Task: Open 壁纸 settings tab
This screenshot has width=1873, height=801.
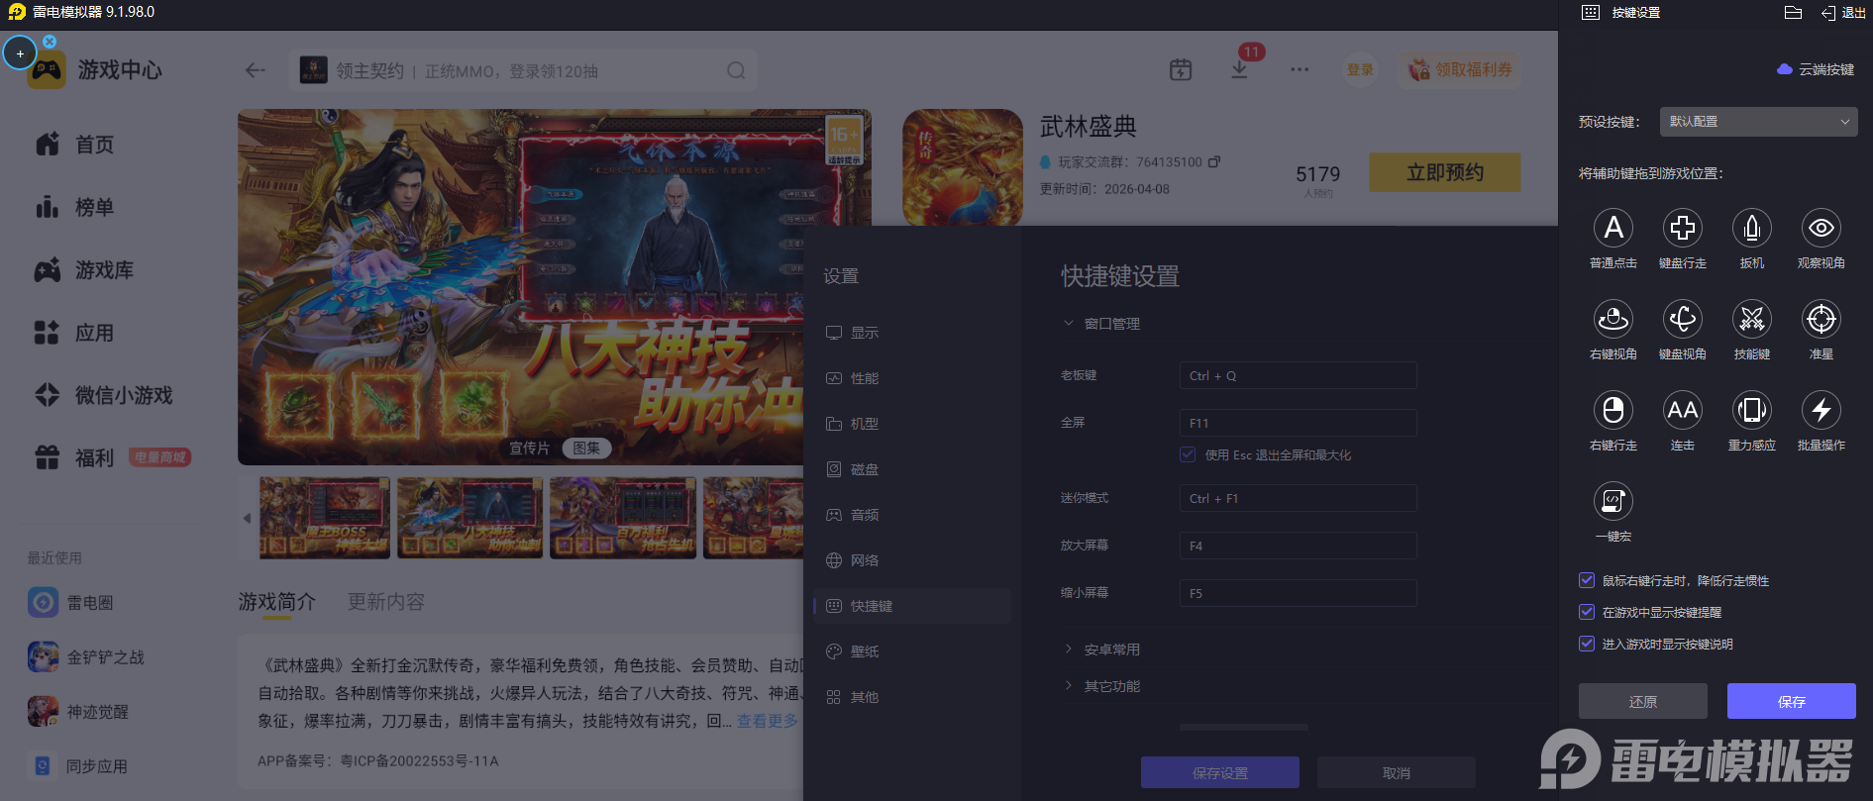Action: (912, 651)
